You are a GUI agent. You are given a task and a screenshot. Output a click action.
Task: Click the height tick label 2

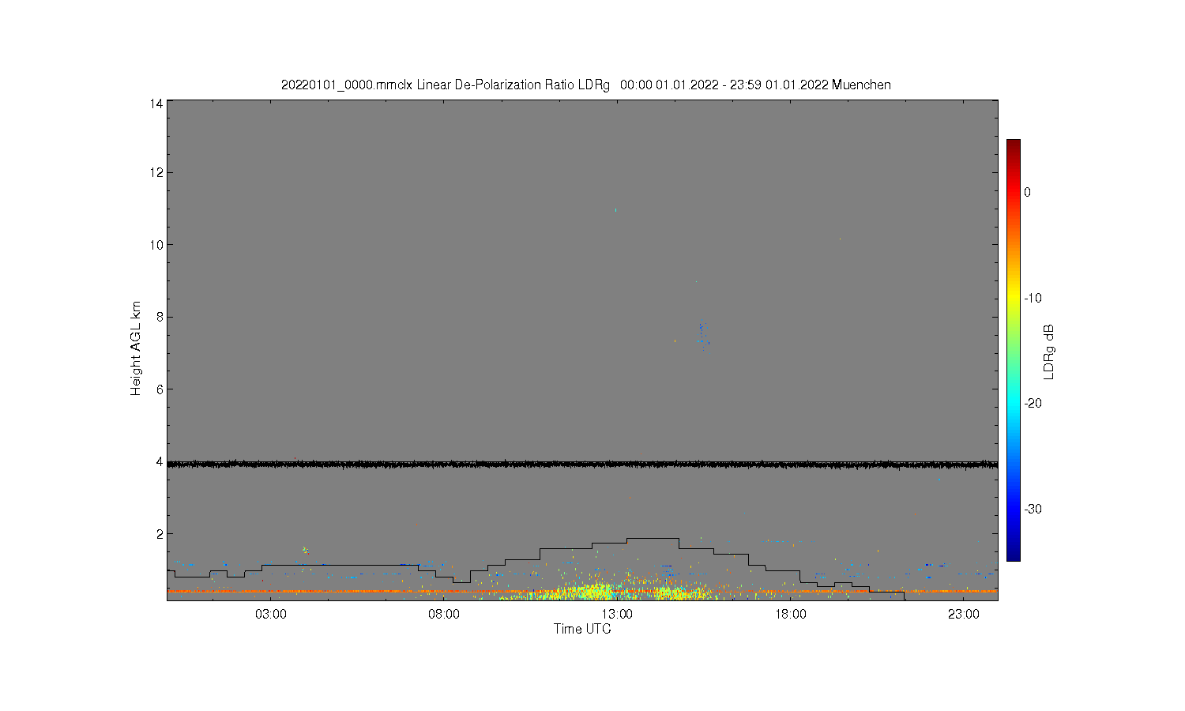pos(160,534)
